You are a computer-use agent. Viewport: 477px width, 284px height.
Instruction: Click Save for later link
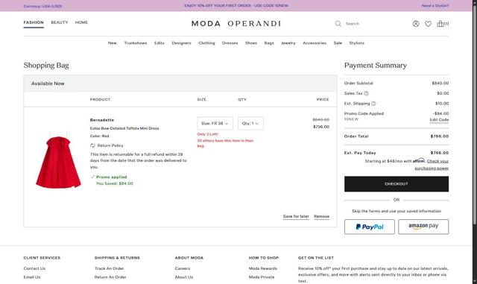pyautogui.click(x=296, y=216)
